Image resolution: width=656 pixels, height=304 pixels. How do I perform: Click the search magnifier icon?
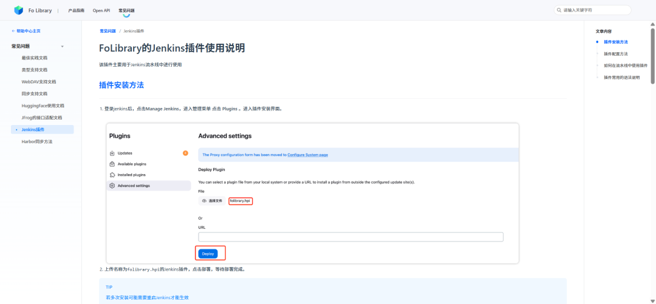click(x=559, y=10)
